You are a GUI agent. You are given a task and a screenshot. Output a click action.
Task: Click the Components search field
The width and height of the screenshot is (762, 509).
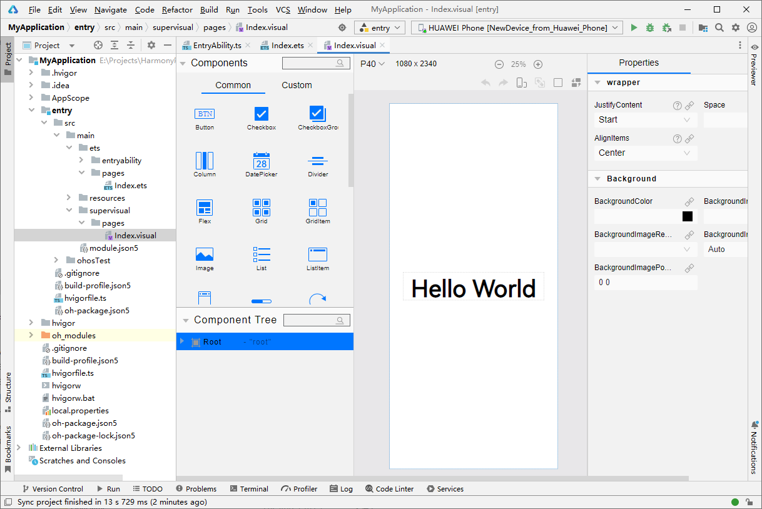[316, 63]
